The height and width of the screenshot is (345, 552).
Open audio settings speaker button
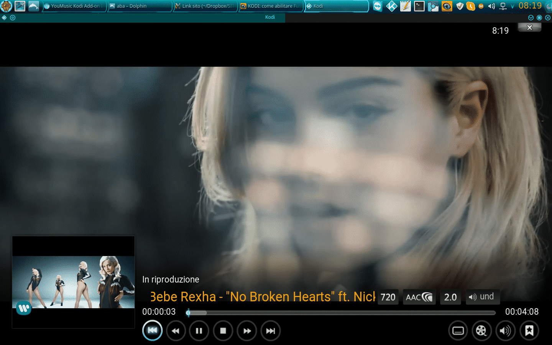(x=505, y=331)
